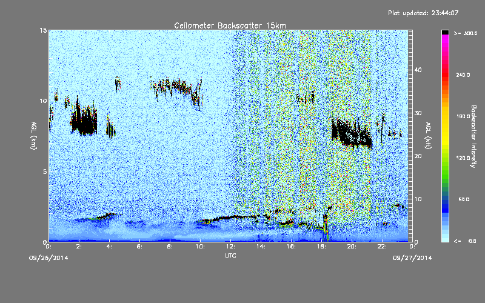Click the 'AGL (km)' left axis label

[x=34, y=135]
